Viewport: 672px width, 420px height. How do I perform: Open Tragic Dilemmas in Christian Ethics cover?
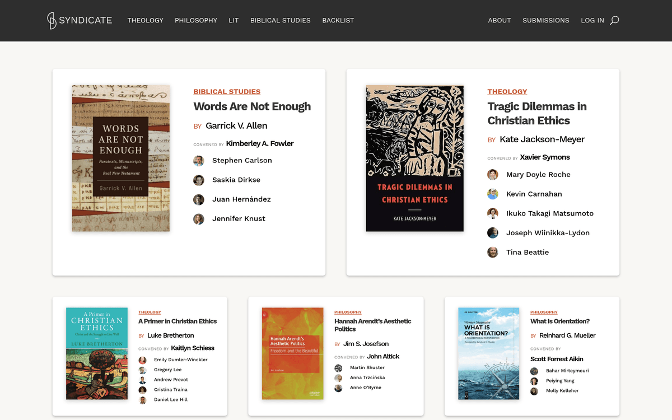click(x=414, y=158)
